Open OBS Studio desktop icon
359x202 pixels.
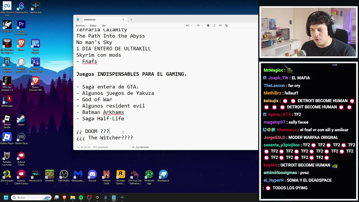click(x=64, y=176)
